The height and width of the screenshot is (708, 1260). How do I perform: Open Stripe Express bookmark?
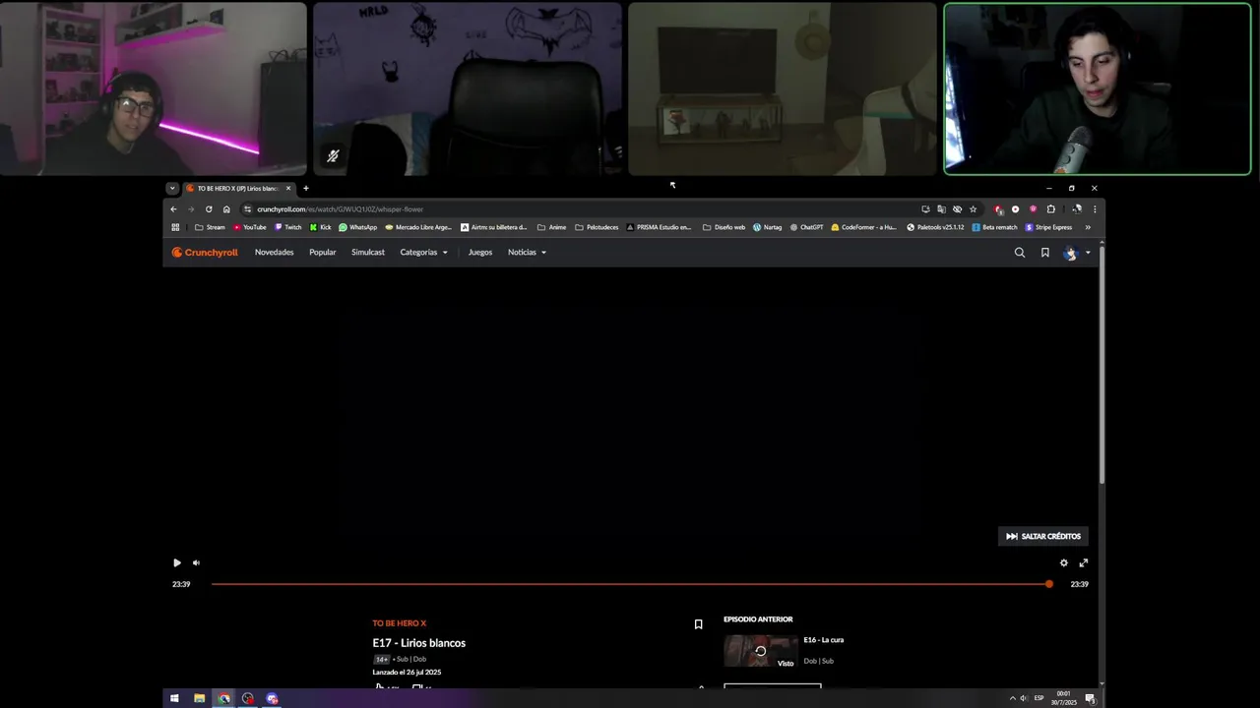tap(1048, 227)
